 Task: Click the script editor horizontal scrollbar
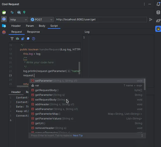(x=23, y=86)
